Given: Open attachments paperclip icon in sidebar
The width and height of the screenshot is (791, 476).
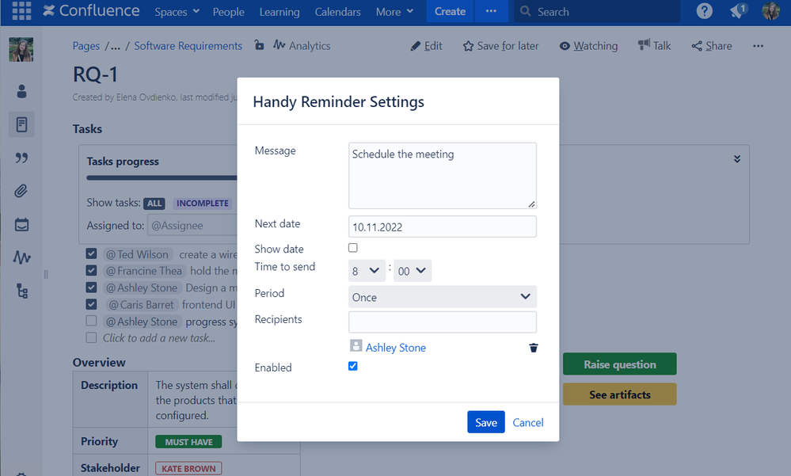Looking at the screenshot, I should (21, 191).
